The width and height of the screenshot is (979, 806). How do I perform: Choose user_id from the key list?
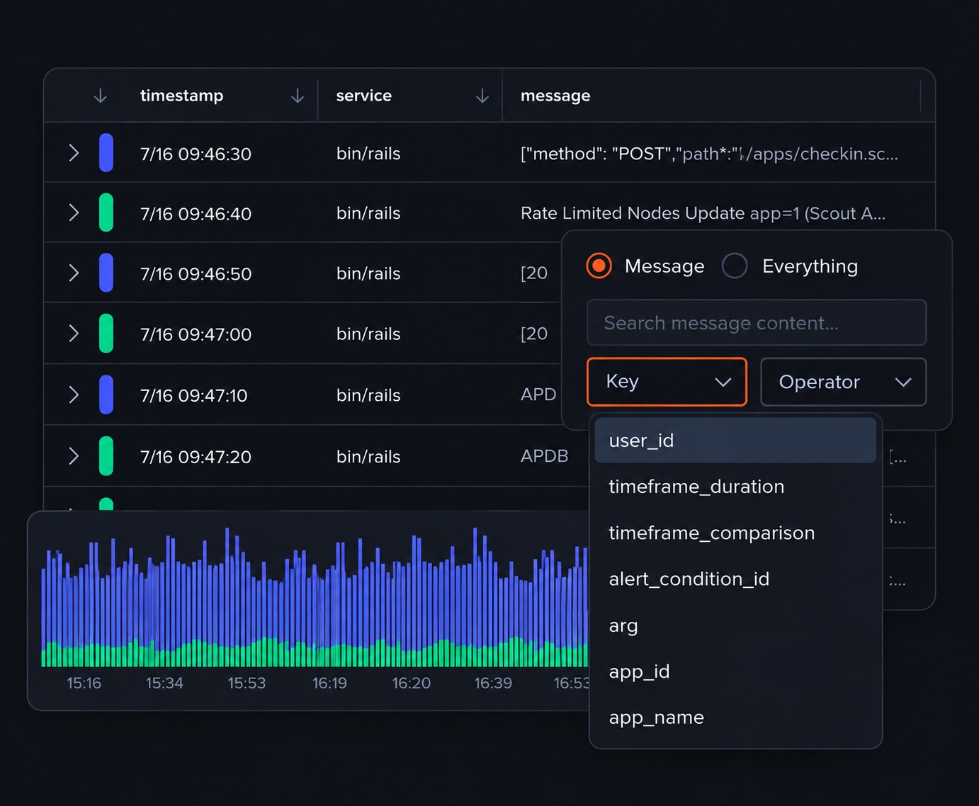[735, 440]
